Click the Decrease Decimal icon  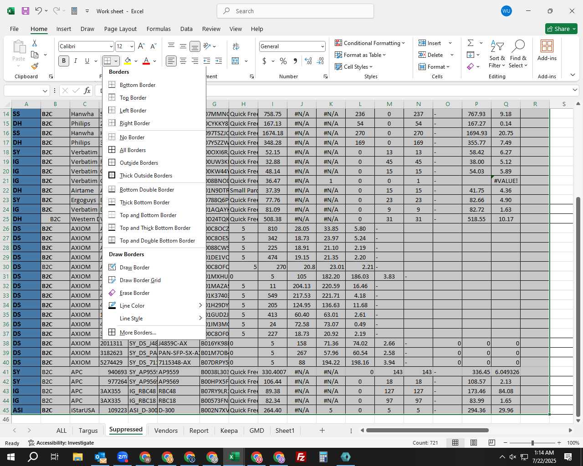(x=320, y=61)
